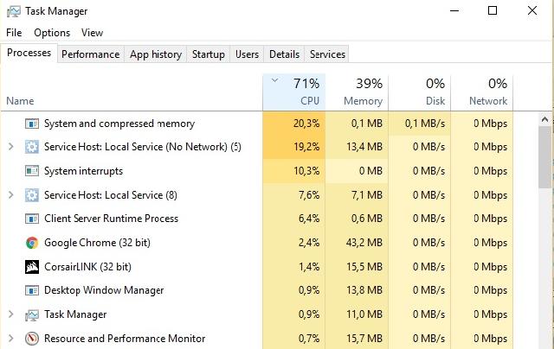Switch to the Startup tab
Image resolution: width=554 pixels, height=349 pixels.
(x=209, y=54)
